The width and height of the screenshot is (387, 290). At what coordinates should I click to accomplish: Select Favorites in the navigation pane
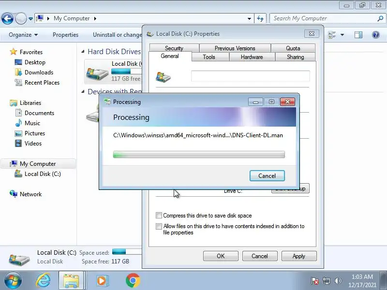coord(31,52)
